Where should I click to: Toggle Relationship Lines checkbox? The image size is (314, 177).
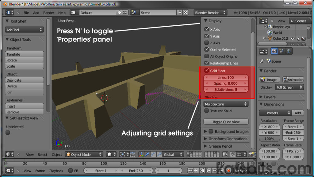(x=207, y=63)
